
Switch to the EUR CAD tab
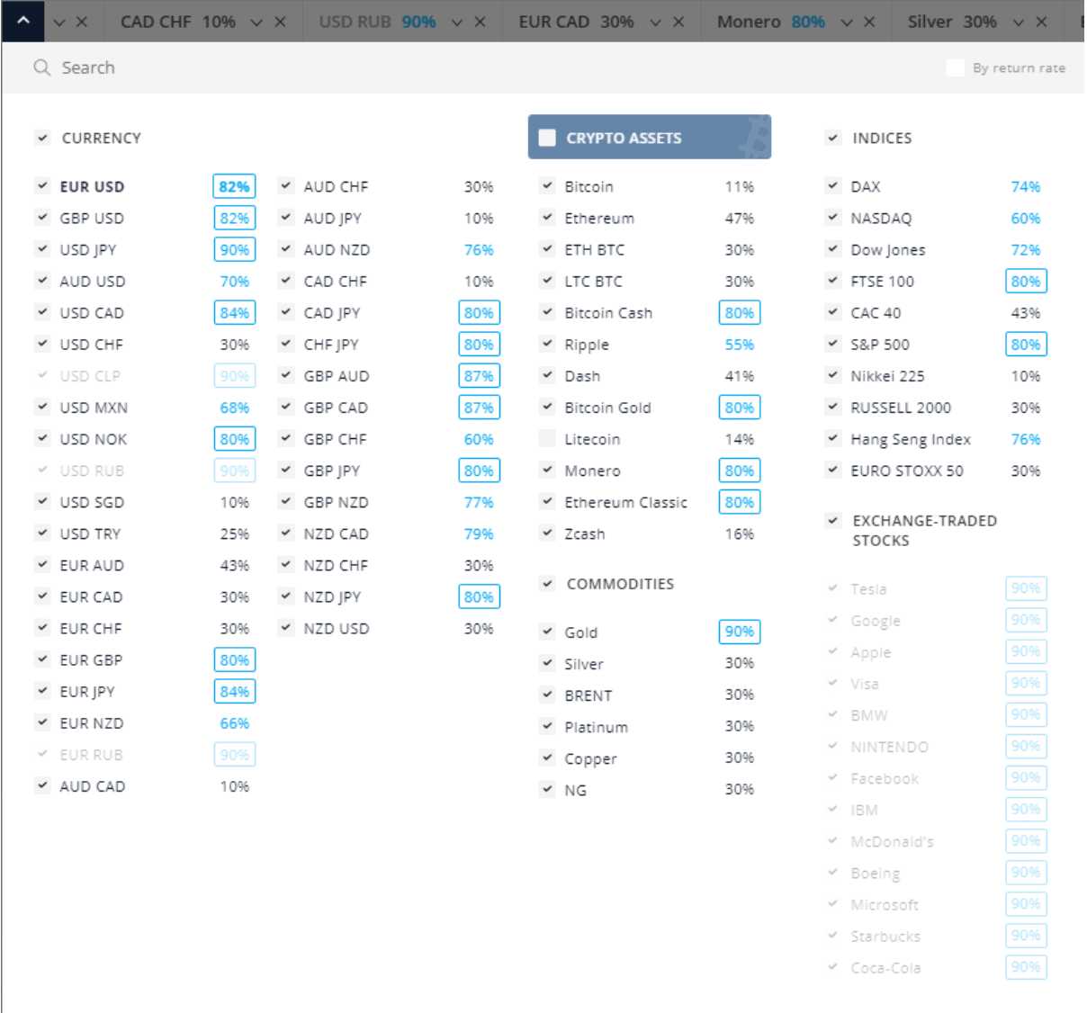coord(576,22)
